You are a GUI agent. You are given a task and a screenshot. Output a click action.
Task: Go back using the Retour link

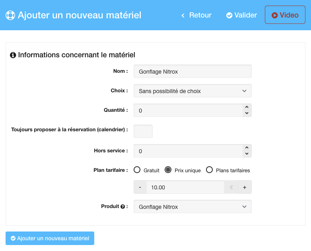tap(196, 15)
